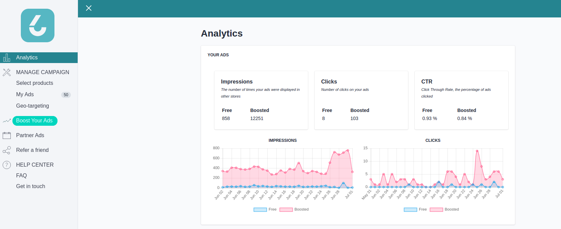Click the Clicks card title
This screenshot has height=229, width=561.
(329, 82)
